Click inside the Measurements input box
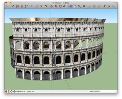122x99 pixels. point(108,91)
